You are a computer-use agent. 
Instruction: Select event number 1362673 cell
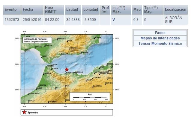12,20
